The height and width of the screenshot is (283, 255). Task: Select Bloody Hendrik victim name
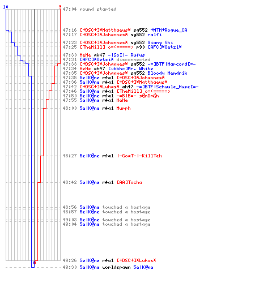coord(167,73)
